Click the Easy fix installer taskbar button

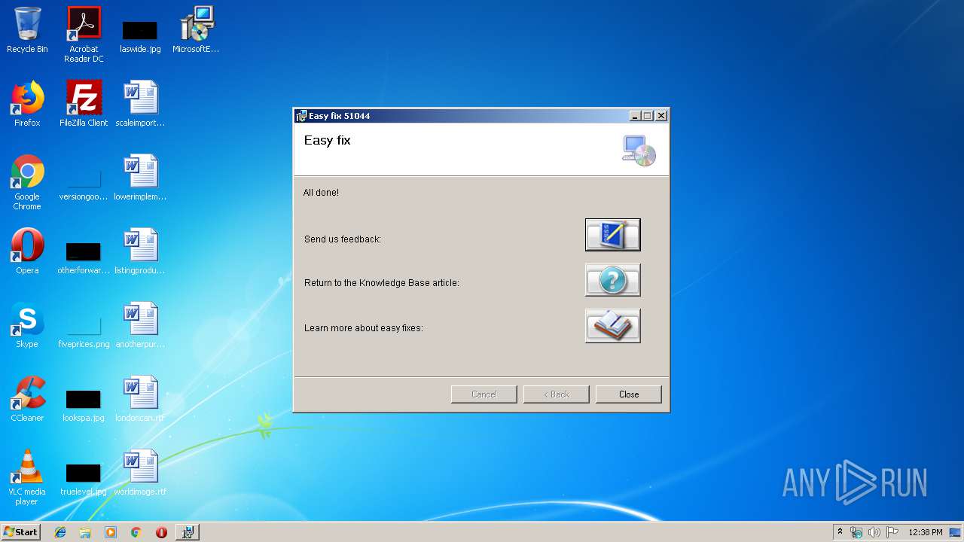(x=188, y=532)
